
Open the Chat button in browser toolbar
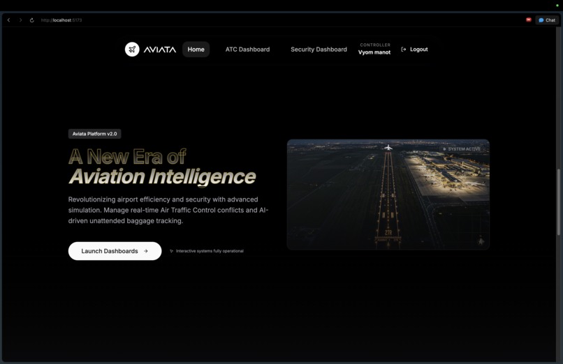coord(547,20)
